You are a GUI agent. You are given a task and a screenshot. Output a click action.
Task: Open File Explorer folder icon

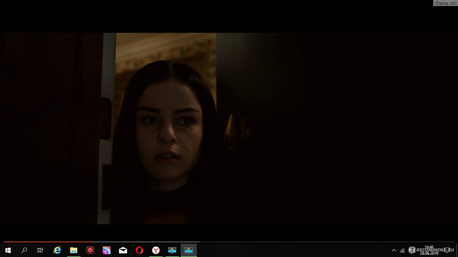[x=74, y=250]
